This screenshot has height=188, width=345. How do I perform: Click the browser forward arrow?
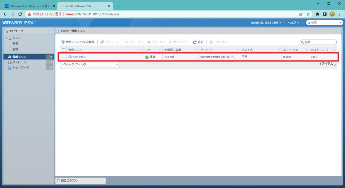pyautogui.click(x=13, y=14)
